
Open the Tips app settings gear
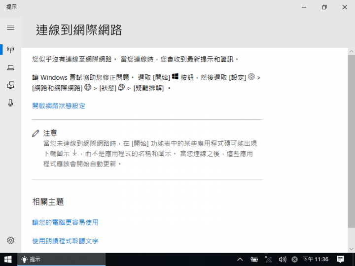[10, 240]
